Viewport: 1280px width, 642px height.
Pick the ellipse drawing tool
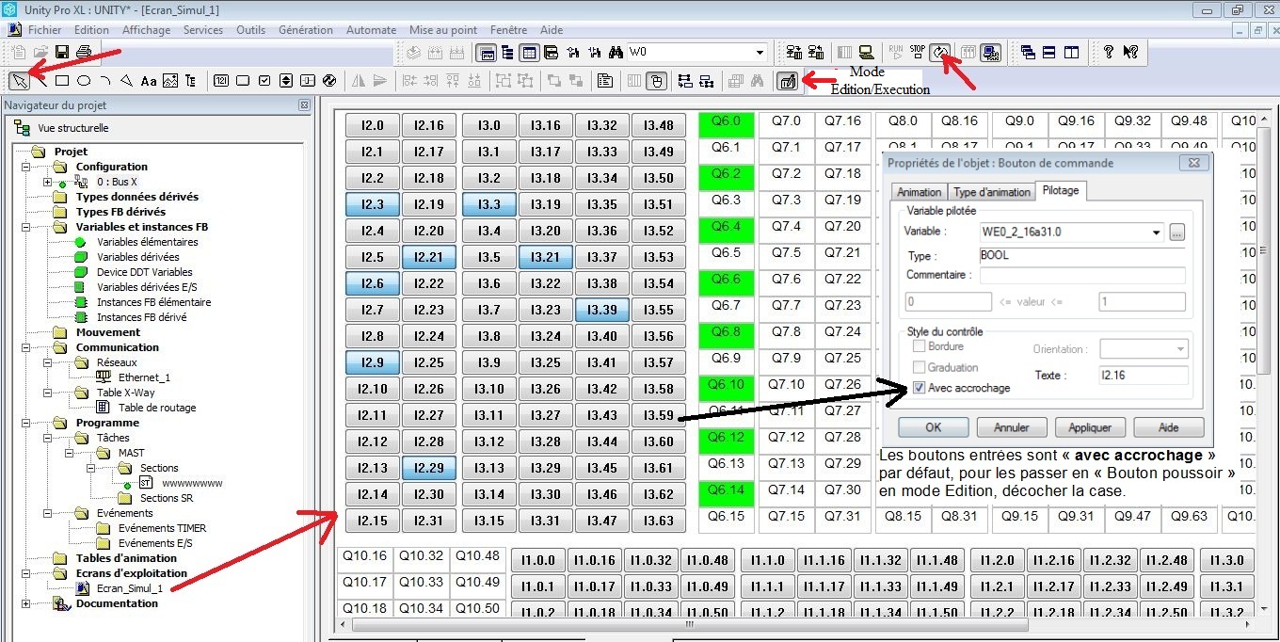(84, 81)
